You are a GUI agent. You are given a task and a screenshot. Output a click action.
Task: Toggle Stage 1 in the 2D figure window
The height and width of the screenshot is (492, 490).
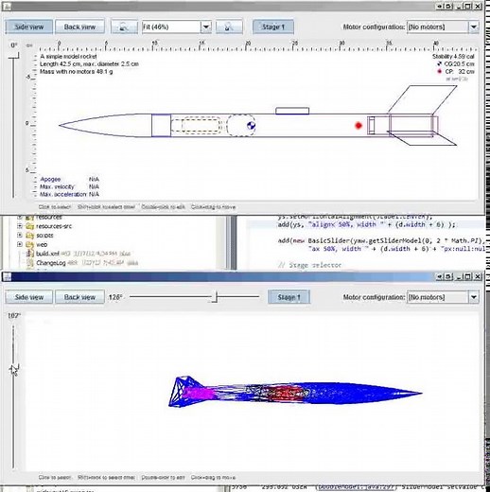coord(273,26)
